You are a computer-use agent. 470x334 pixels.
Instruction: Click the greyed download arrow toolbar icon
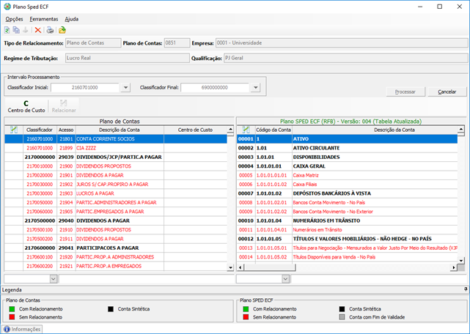[26, 30]
